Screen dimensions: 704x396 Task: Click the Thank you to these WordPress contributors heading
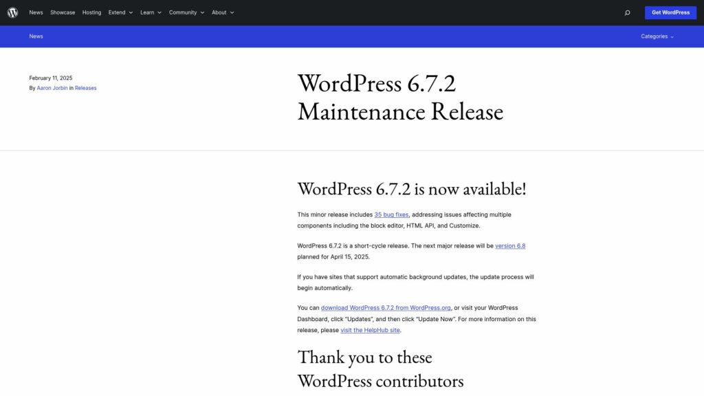point(380,369)
